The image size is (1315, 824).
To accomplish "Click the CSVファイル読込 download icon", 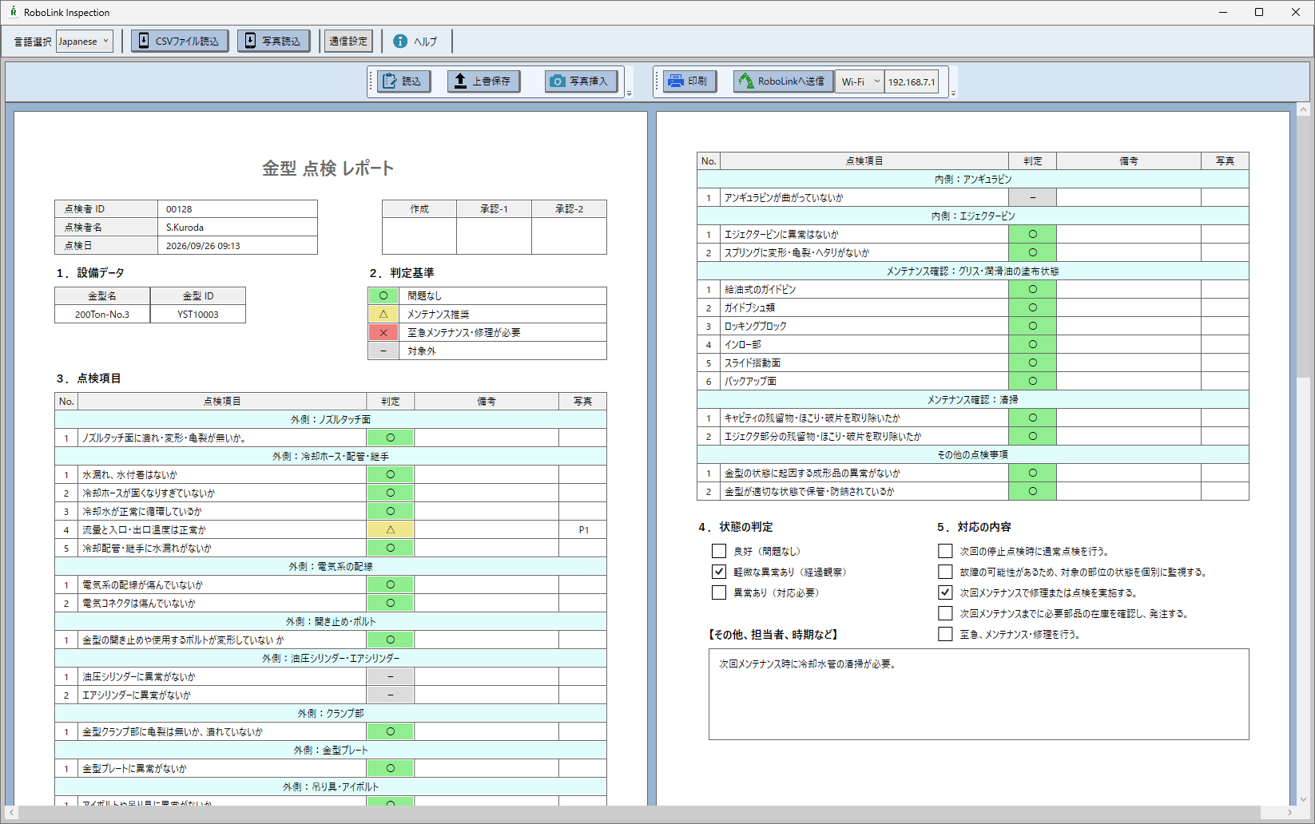I will click(x=144, y=41).
